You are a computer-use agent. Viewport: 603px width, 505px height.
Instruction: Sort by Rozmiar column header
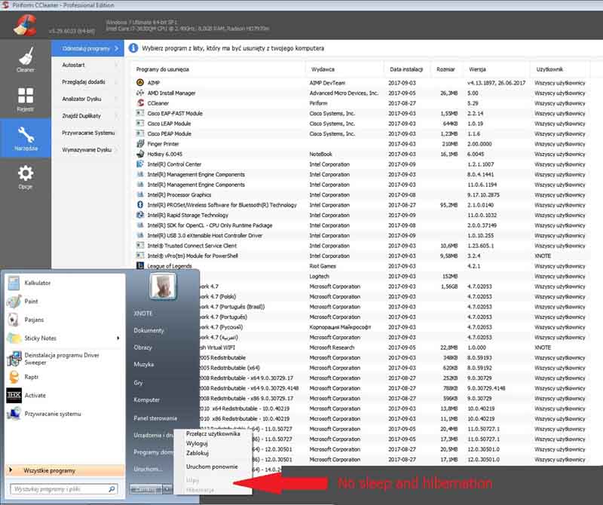447,69
